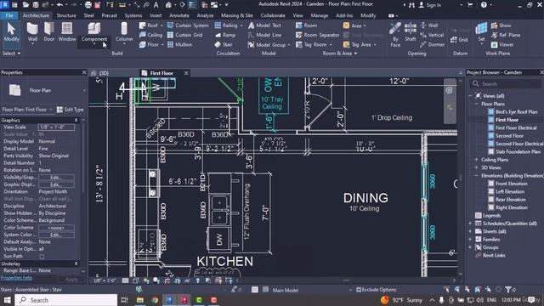
Task: Click Edit for Visibility/Graphics overrides
Action: (56, 178)
